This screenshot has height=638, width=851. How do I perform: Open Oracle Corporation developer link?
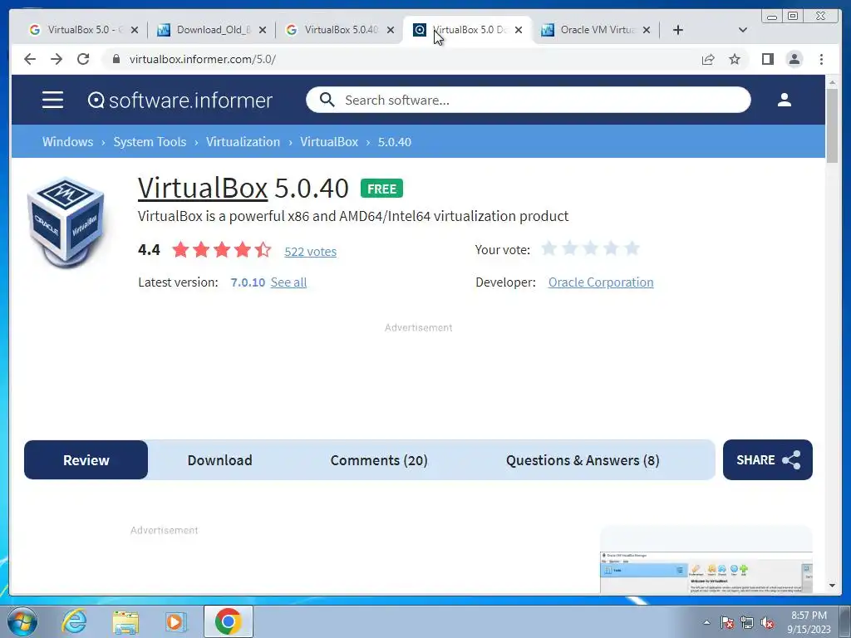pyautogui.click(x=601, y=282)
